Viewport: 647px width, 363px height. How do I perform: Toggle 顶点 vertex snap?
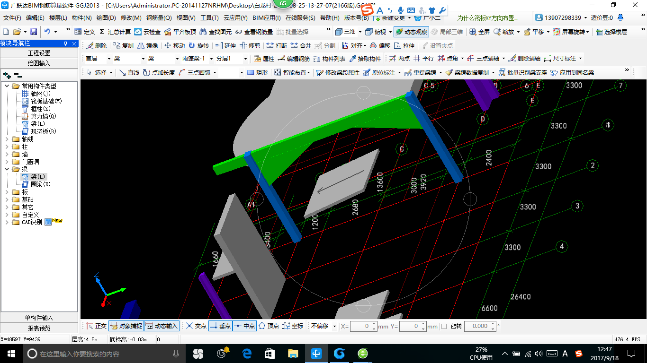click(x=269, y=326)
